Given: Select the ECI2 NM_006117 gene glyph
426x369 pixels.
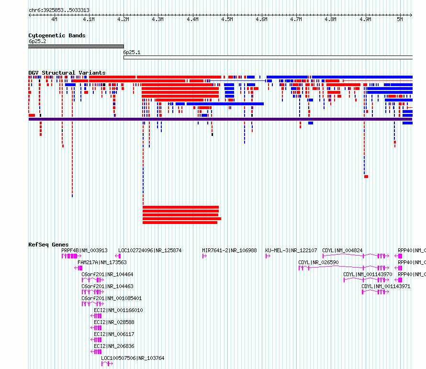Looking at the screenshot, I should click(x=96, y=340).
